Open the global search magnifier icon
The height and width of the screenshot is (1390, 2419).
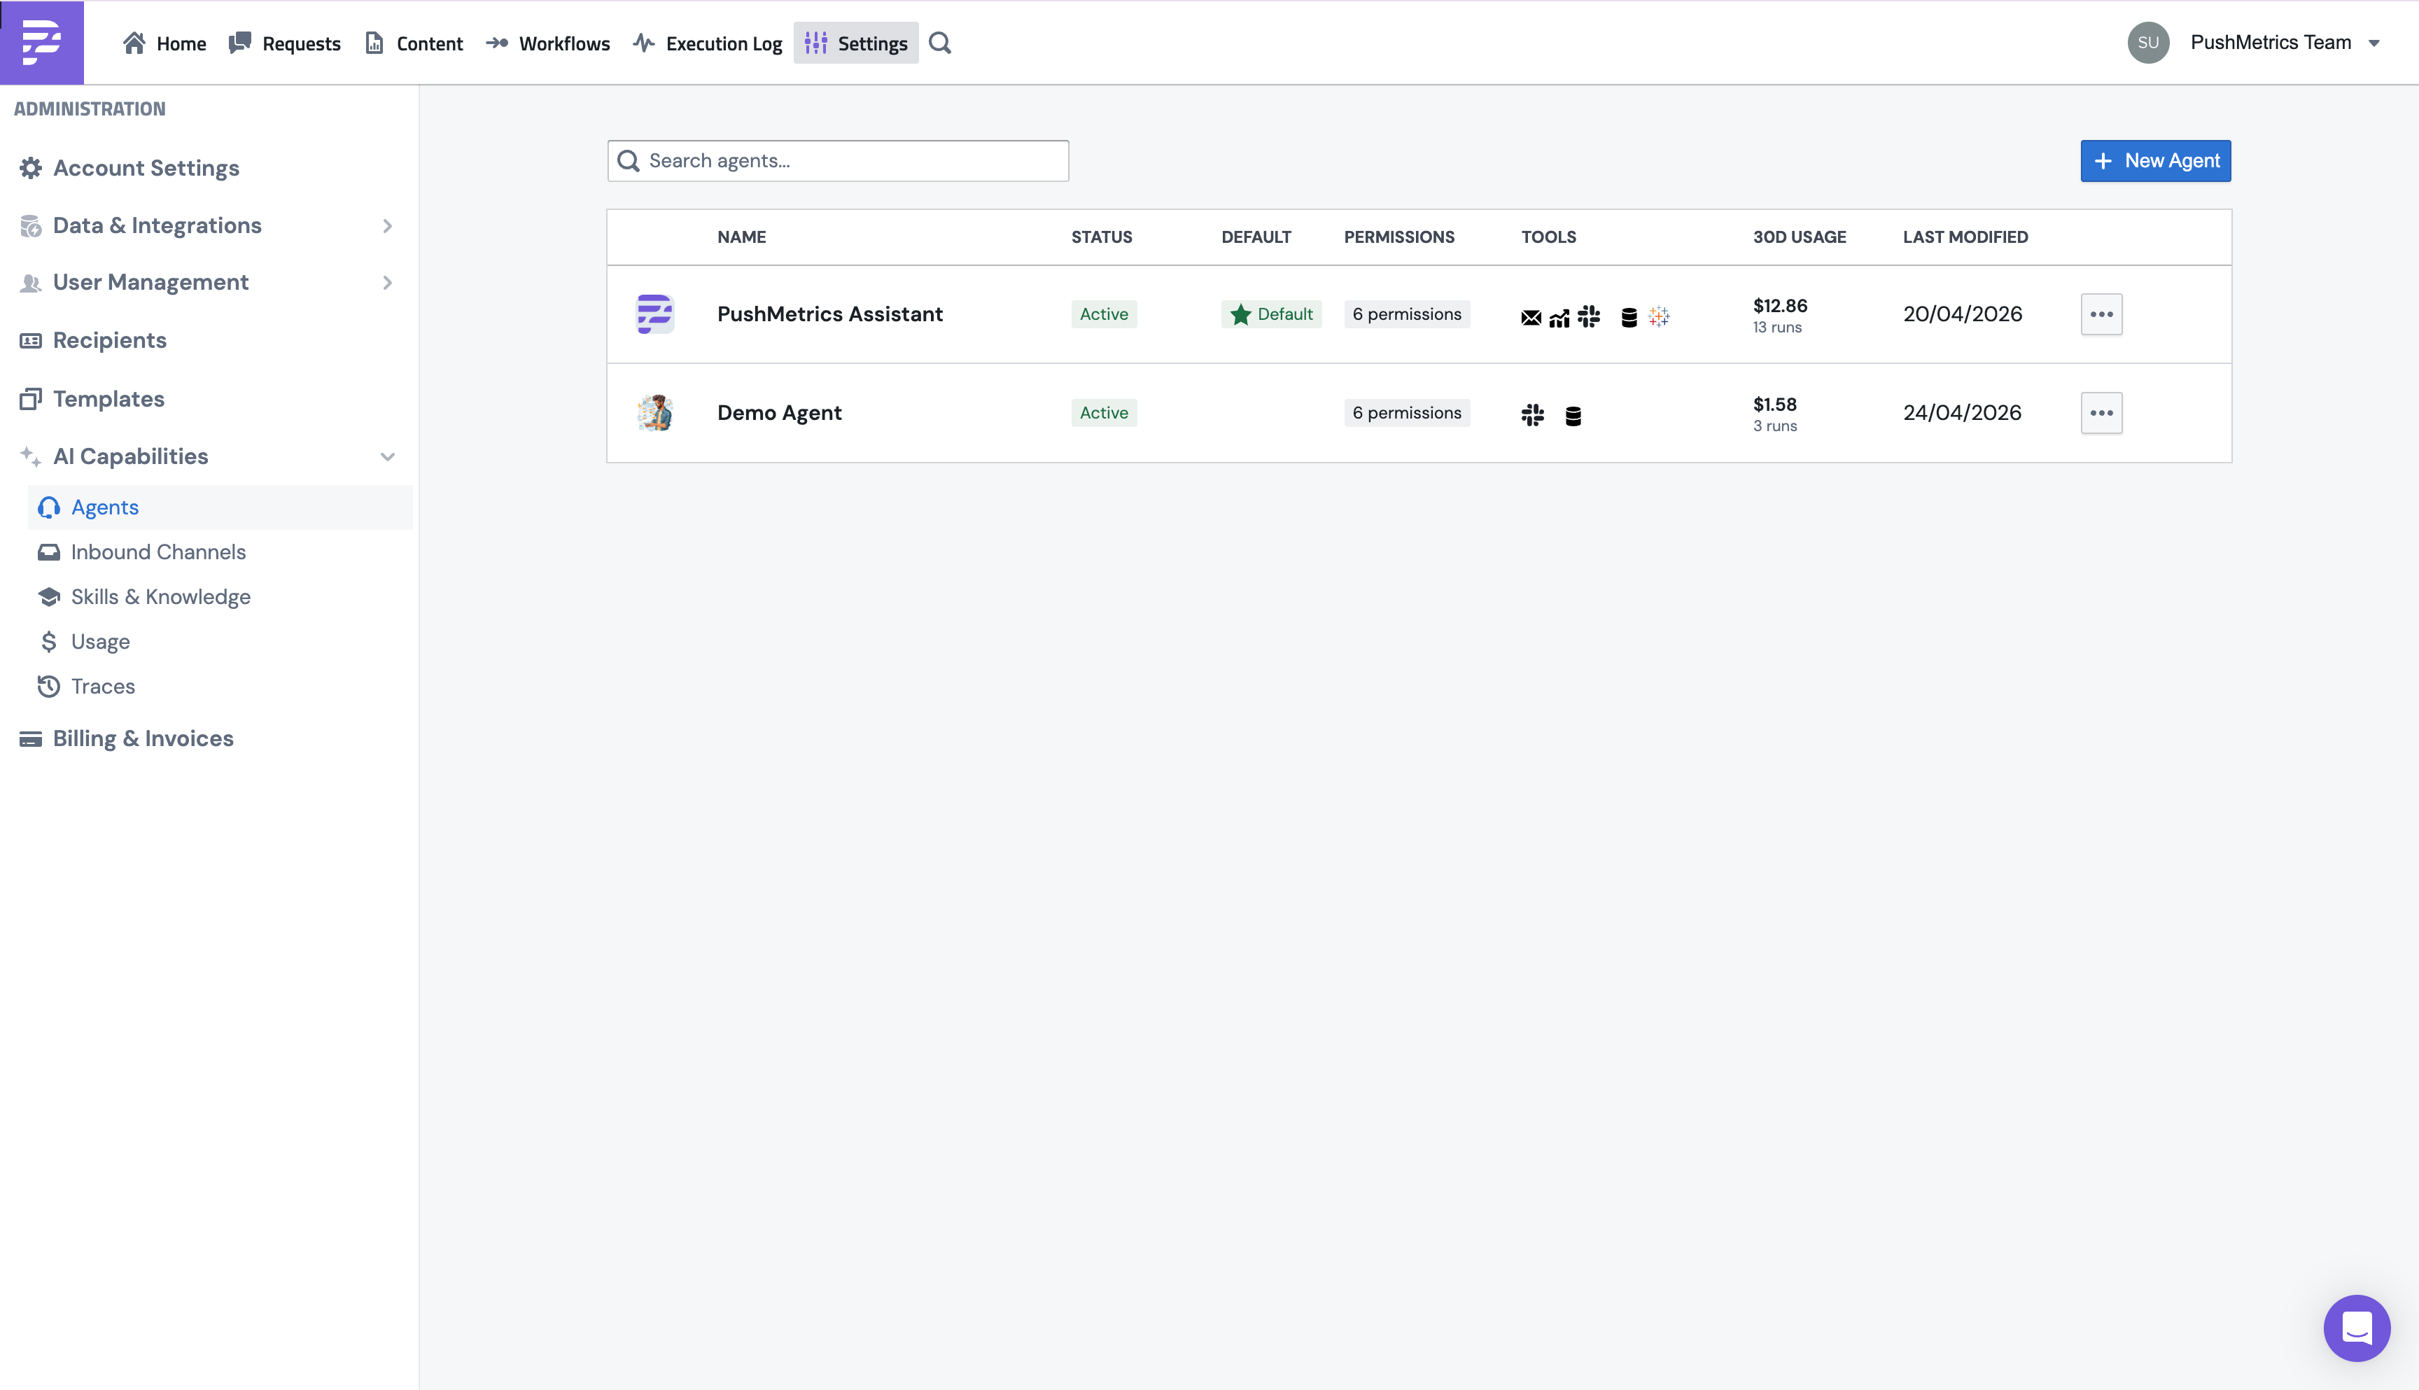point(940,43)
